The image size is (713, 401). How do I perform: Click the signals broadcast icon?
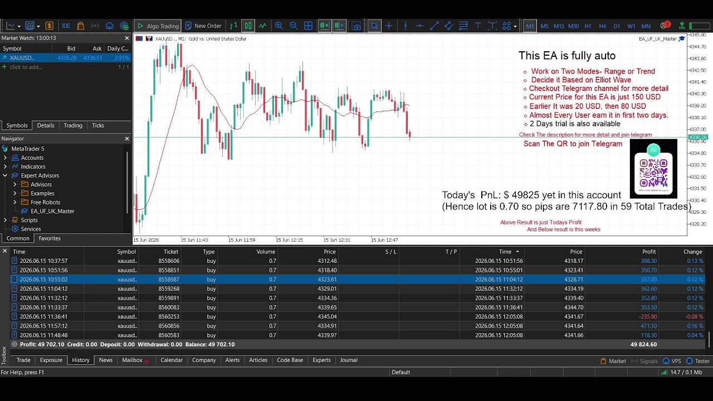(x=95, y=26)
